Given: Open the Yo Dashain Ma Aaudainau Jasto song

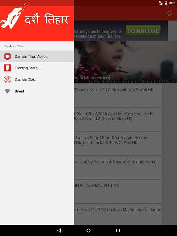Looking at the screenshot, I should 118,214.
